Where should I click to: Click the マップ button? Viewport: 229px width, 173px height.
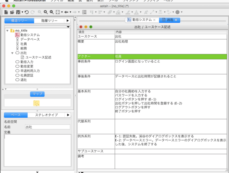tap(37, 94)
